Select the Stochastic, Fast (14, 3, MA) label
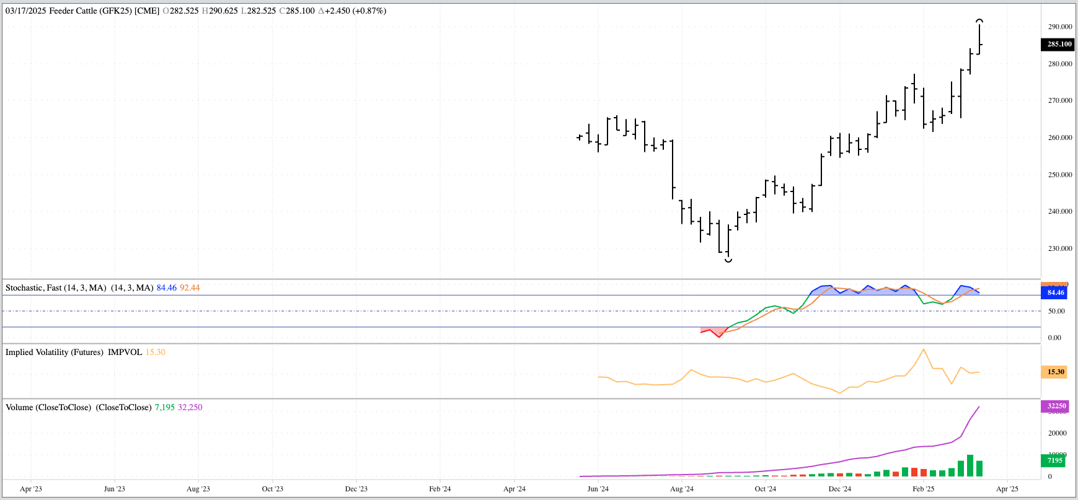The image size is (1078, 500). (56, 287)
